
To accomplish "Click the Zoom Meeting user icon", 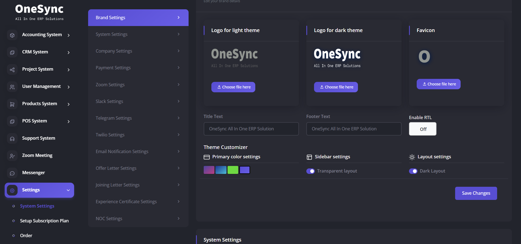I will 12,156.
